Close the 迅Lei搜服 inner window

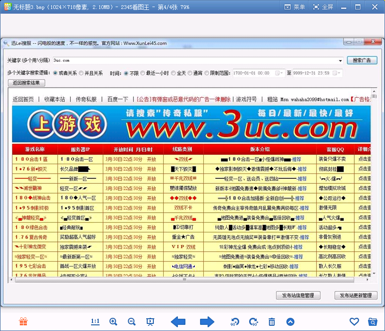pyautogui.click(x=373, y=42)
